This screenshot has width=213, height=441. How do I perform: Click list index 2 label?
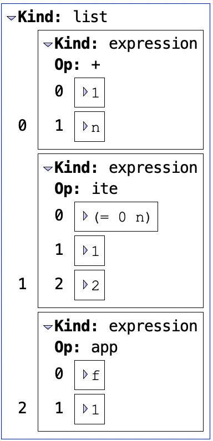point(22,408)
